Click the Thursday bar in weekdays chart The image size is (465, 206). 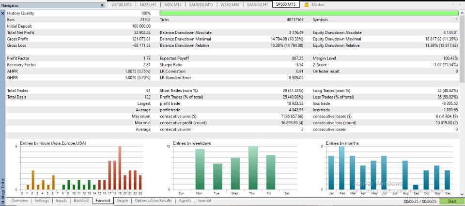[253, 168]
